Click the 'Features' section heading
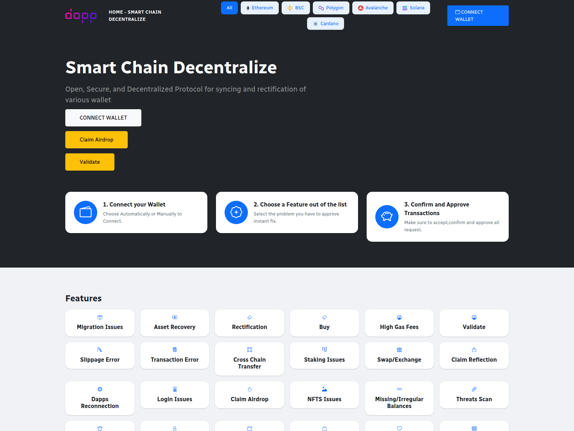Screen dimensions: 574x431 click(84, 298)
